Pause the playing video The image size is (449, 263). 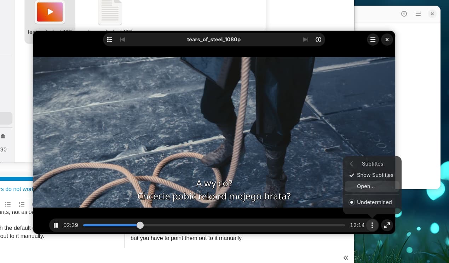(x=56, y=225)
